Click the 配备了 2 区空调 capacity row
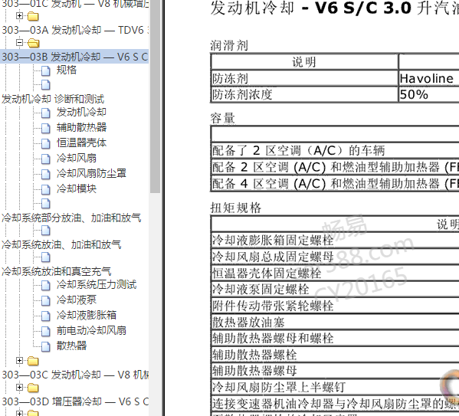The width and height of the screenshot is (459, 416). click(x=335, y=150)
